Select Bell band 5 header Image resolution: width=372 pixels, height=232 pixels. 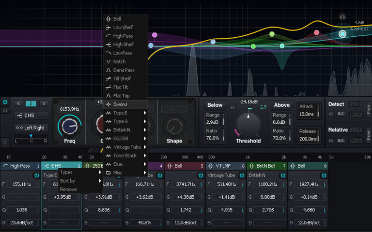pyautogui.click(x=185, y=166)
